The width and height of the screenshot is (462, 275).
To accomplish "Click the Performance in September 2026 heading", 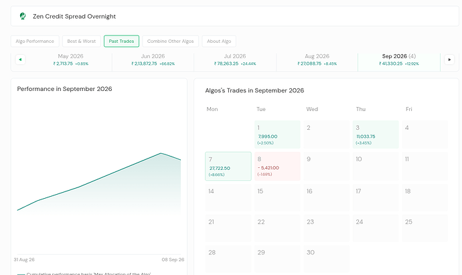I will coord(64,89).
